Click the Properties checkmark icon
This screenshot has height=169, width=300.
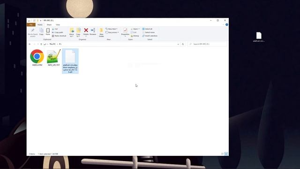(125, 30)
